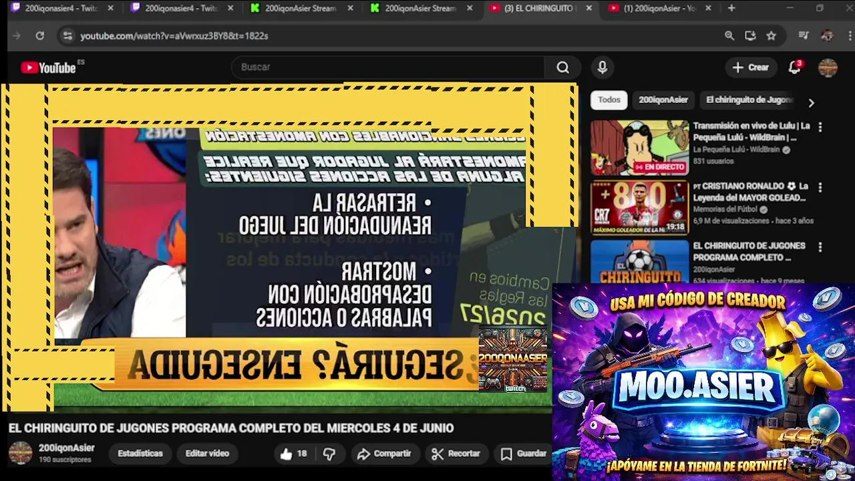Select the 200iqonAsier filter chip
The height and width of the screenshot is (481, 855).
coord(663,100)
